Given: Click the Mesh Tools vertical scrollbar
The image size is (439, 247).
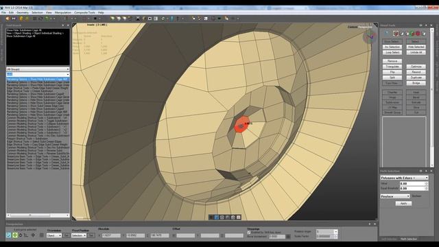Looking at the screenshot, I should coord(431,98).
